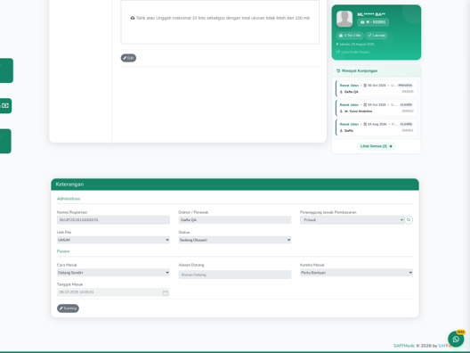The width and height of the screenshot is (470, 353).
Task: Click the Alasan Datang input field
Action: click(x=235, y=275)
